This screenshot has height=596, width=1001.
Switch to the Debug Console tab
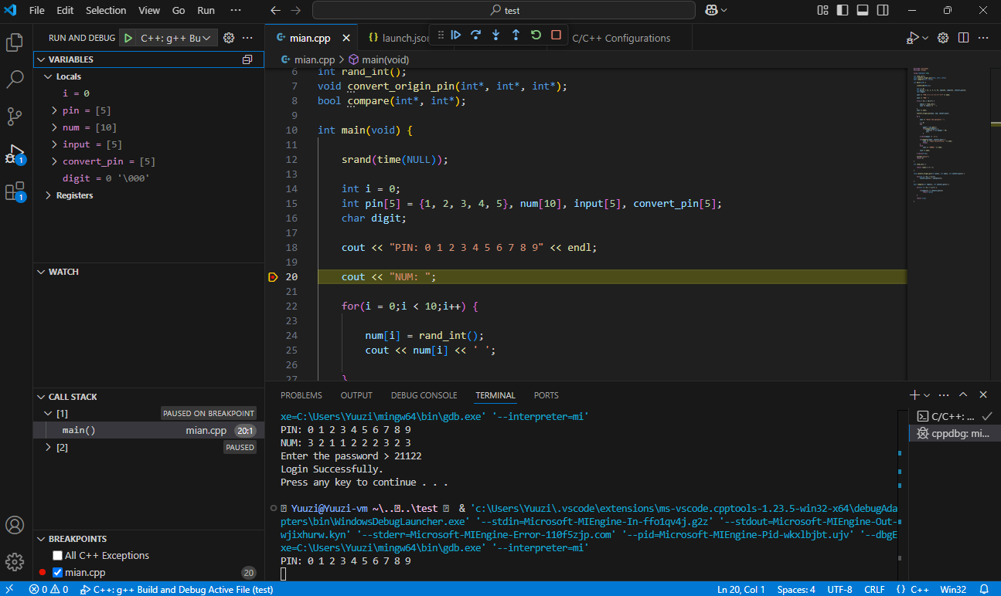click(424, 395)
